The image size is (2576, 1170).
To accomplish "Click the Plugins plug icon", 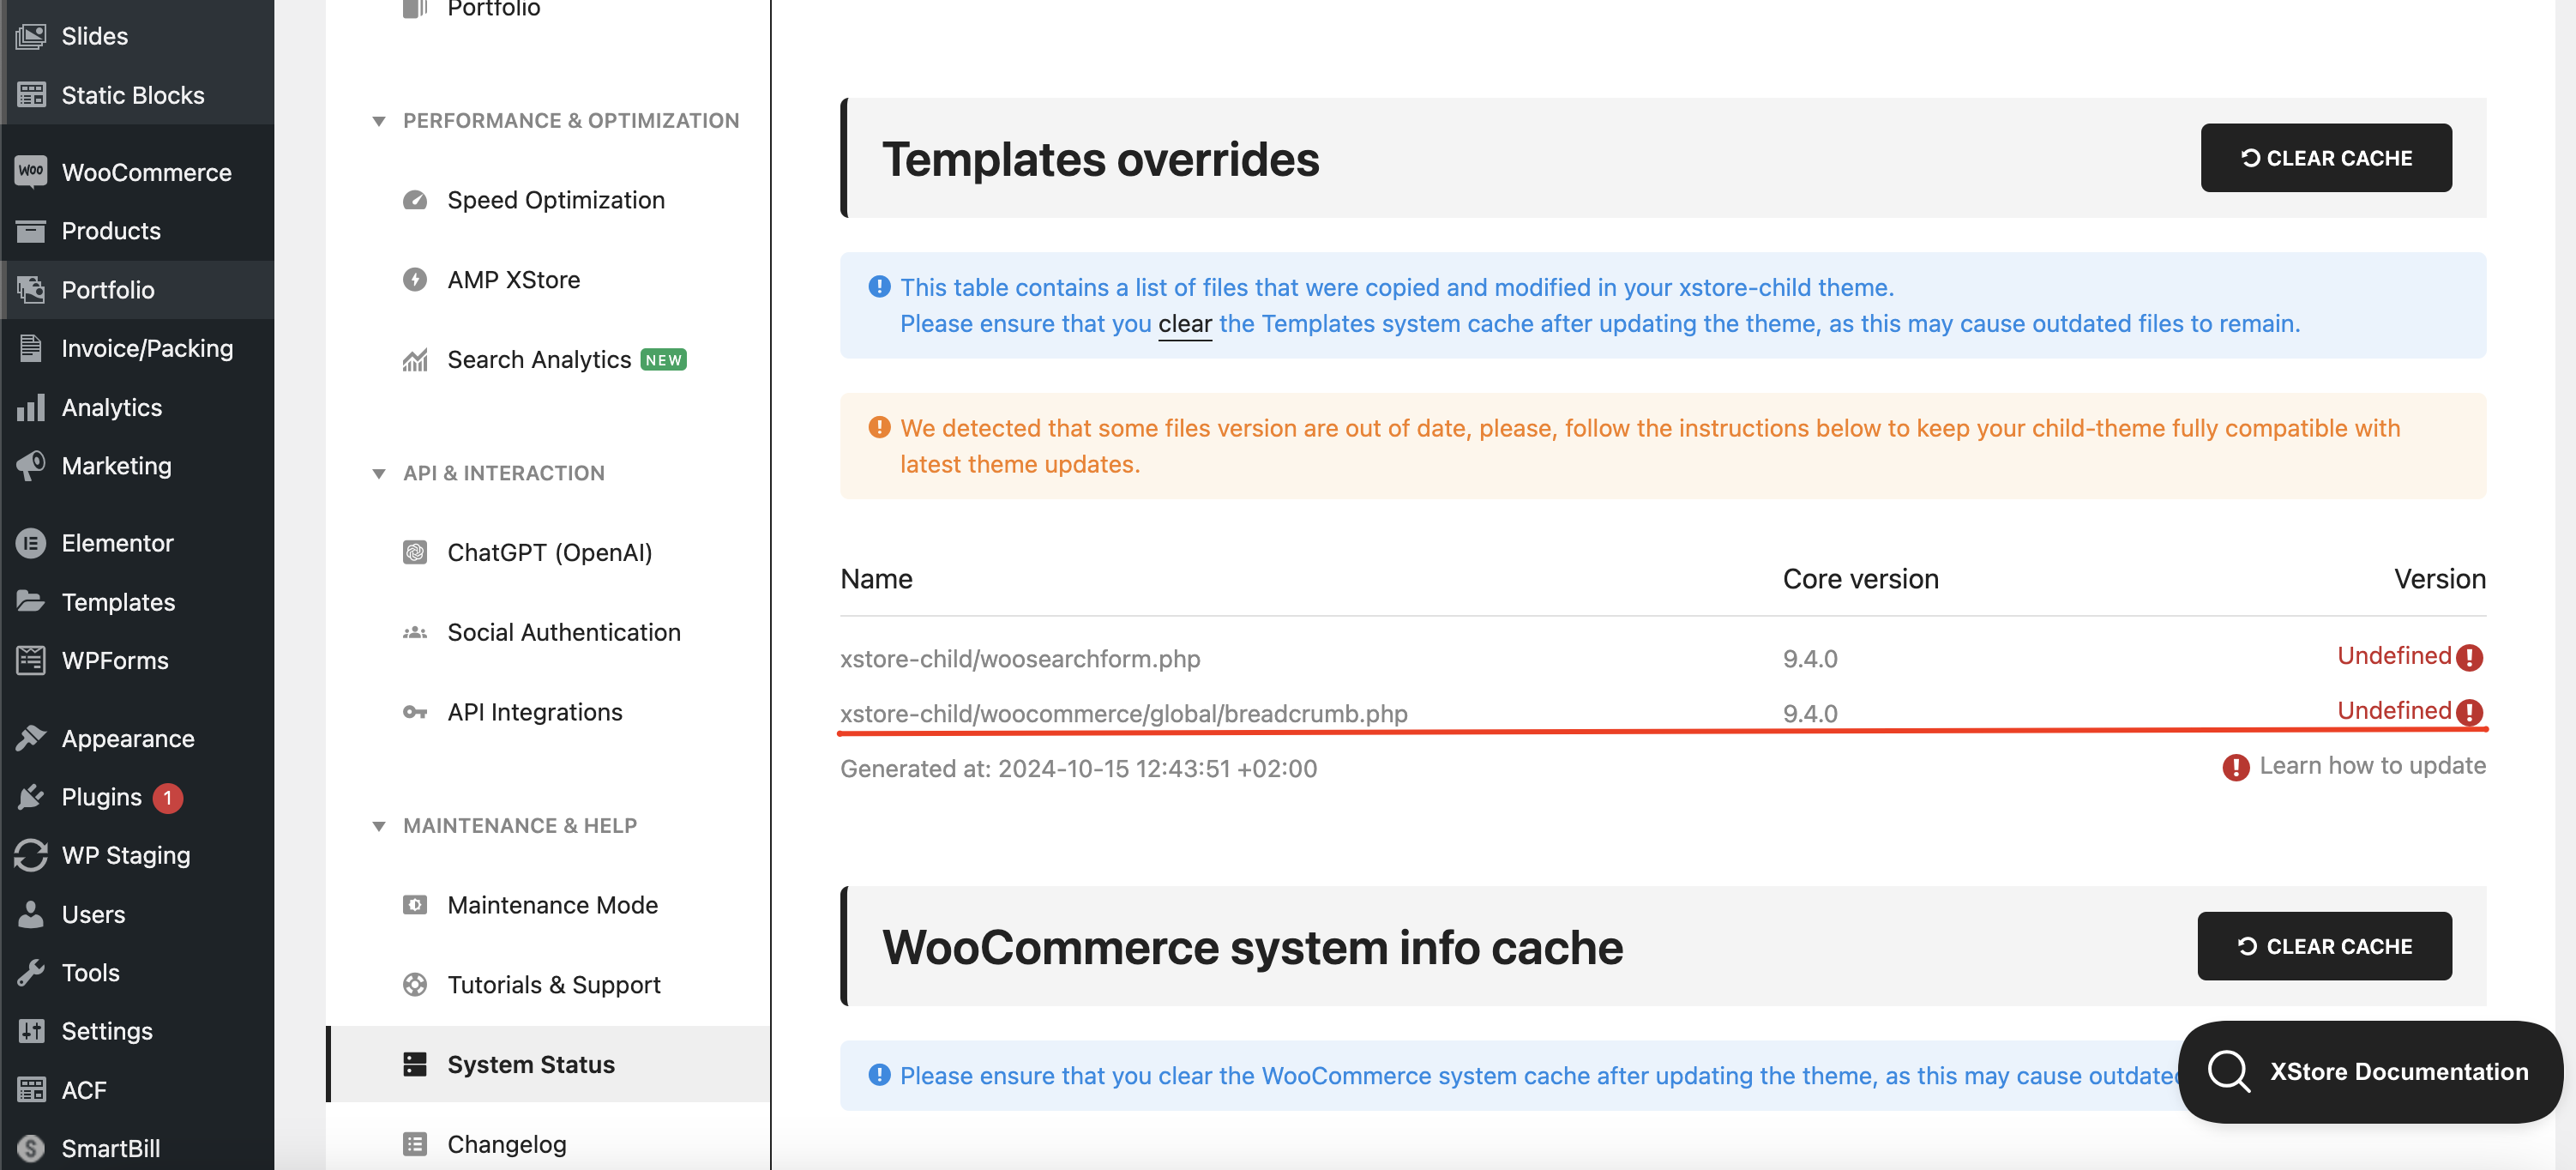I will tap(31, 797).
